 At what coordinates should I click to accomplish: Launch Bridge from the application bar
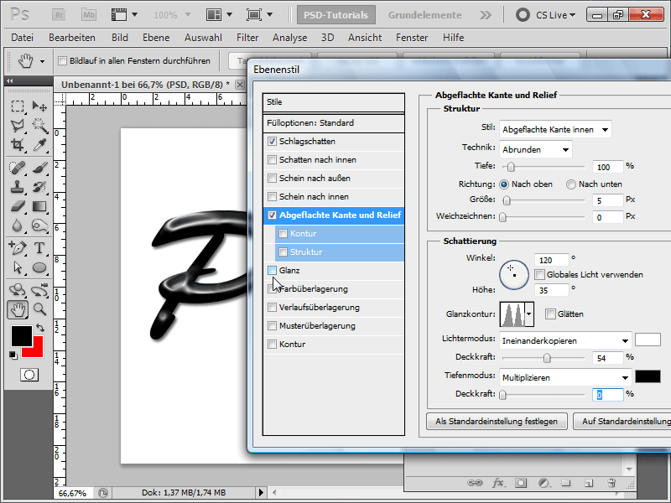tap(59, 15)
